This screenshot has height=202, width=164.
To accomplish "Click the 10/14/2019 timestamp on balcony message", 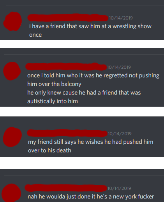I will tap(119, 67).
